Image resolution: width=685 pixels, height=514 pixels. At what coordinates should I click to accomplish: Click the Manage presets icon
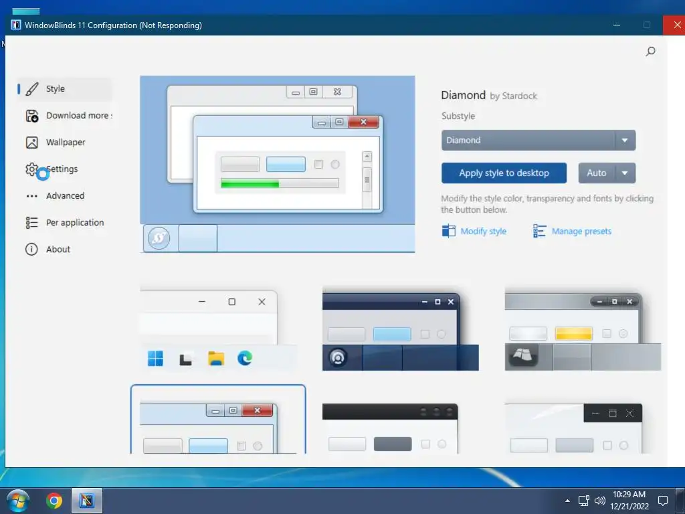click(x=540, y=231)
